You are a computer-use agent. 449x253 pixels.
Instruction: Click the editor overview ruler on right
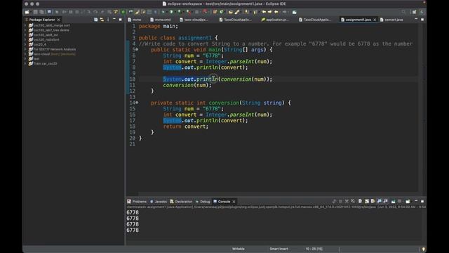point(424,108)
